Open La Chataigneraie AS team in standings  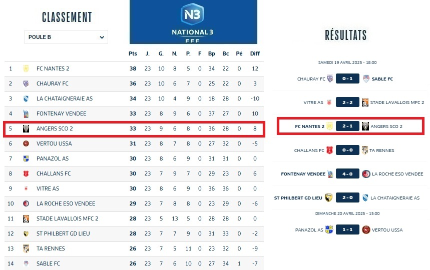64,98
